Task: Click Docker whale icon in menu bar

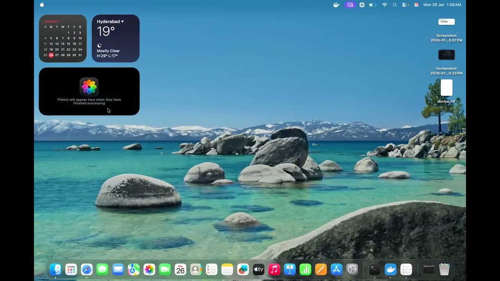Action: coord(336,5)
